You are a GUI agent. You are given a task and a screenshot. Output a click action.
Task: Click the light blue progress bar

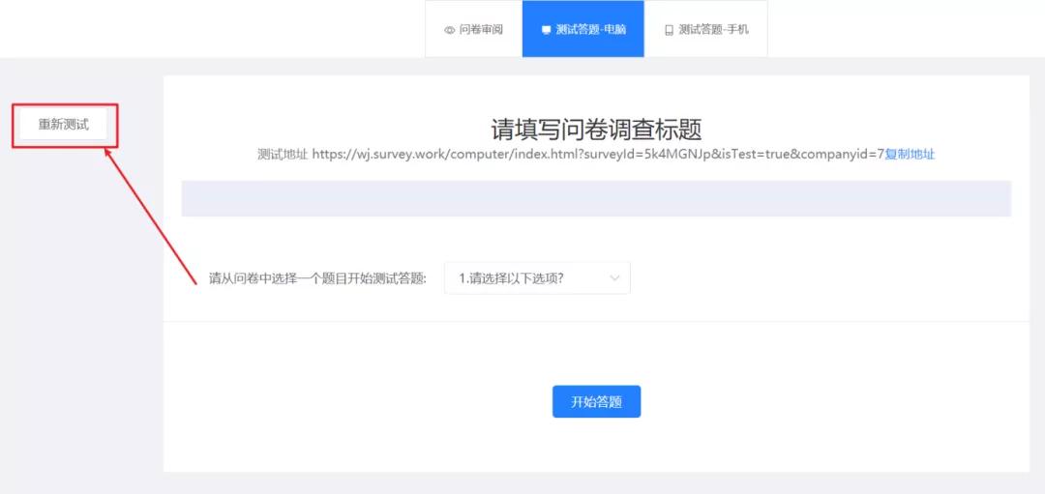pos(596,198)
